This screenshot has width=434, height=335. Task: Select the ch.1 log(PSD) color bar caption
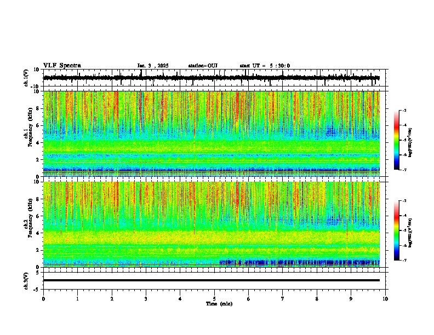tap(410, 143)
